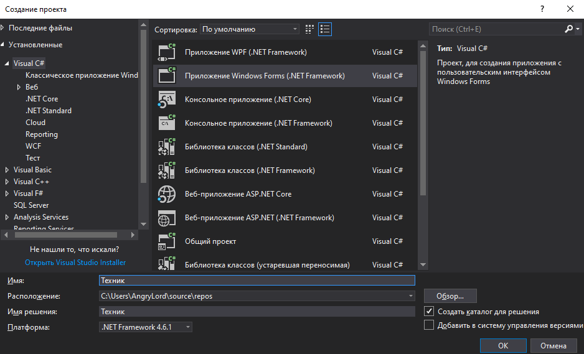Image resolution: width=584 pixels, height=354 pixels.
Task: Click the Обзор... browse button
Action: click(x=450, y=296)
